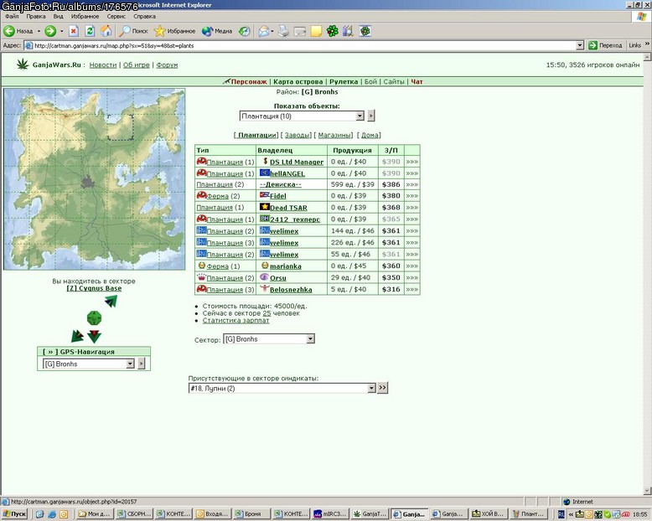
Task: Click the Статистика зарплат link
Action: pos(235,320)
